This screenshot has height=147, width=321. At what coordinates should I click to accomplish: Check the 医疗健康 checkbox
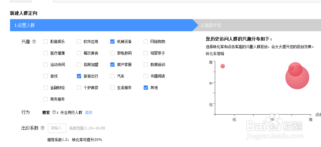[46, 53]
